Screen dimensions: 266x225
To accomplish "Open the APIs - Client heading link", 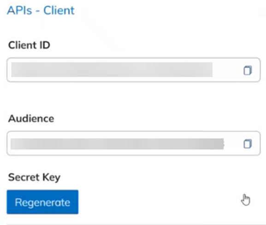I will pyautogui.click(x=41, y=10).
